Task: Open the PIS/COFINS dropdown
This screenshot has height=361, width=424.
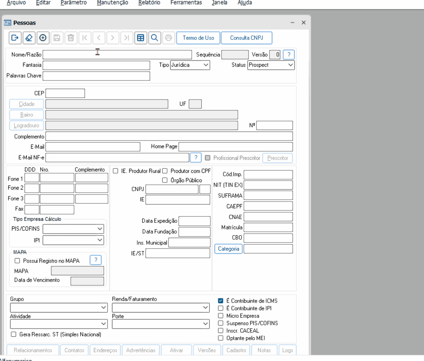Action: (x=73, y=229)
